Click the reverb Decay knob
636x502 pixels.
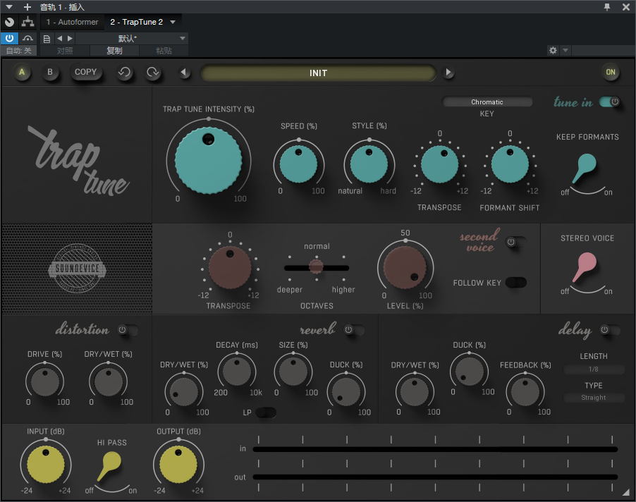tap(237, 372)
